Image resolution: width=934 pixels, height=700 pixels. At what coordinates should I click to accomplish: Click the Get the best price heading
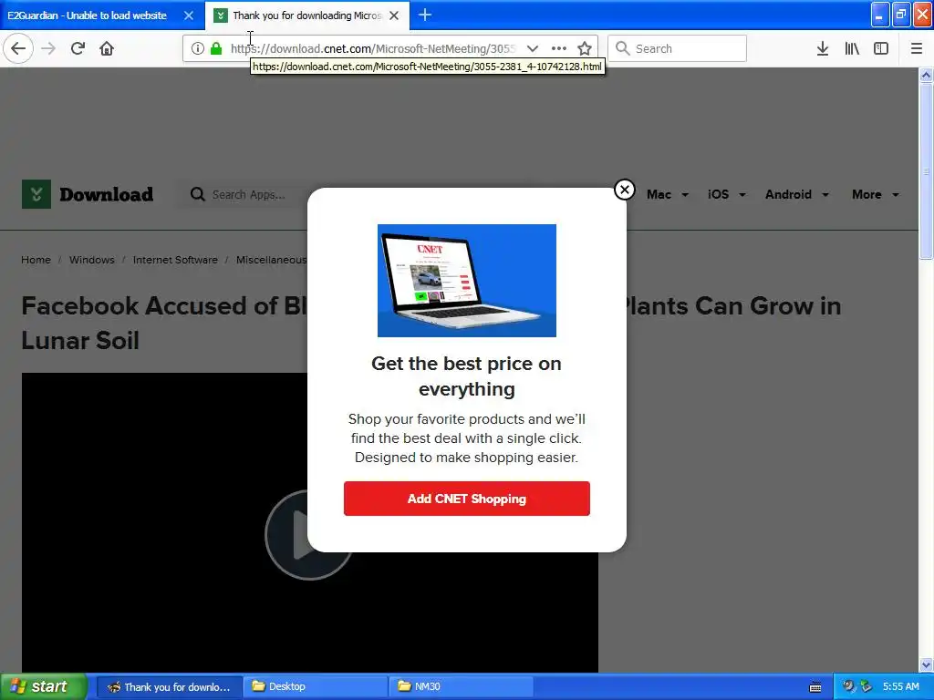[466, 376]
